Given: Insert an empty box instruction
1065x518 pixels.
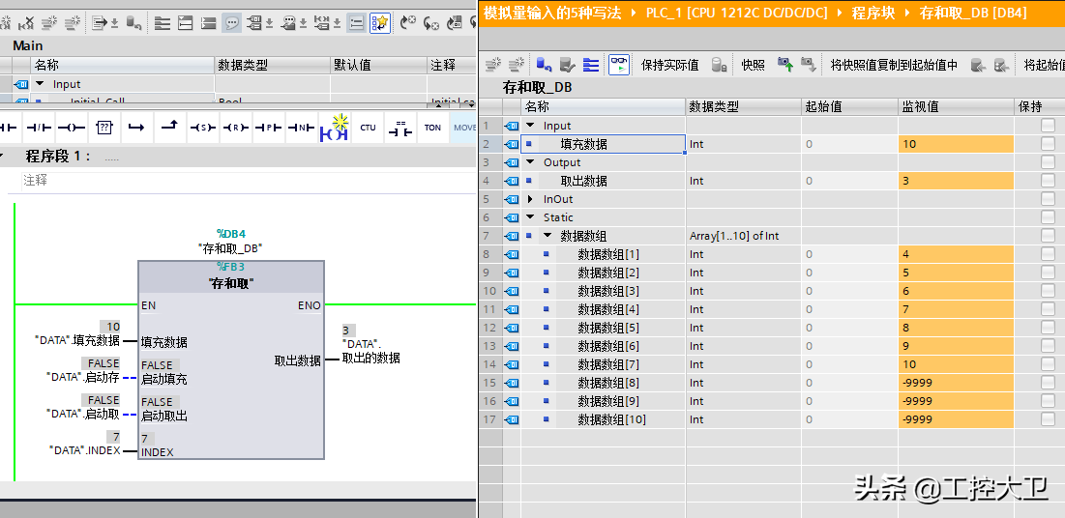Looking at the screenshot, I should point(104,127).
